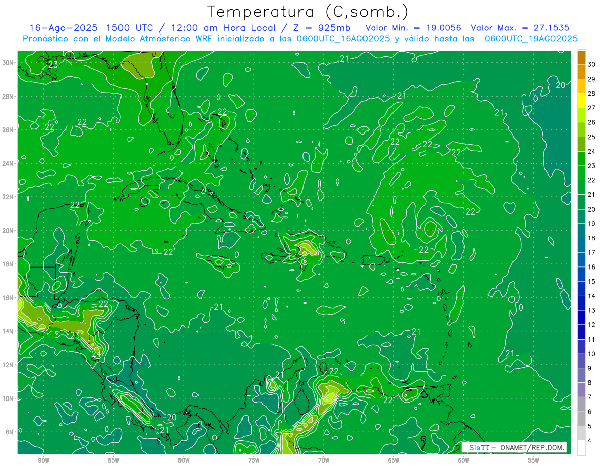The width and height of the screenshot is (605, 467).
Task: Click the 'Valor Max. = 27.1535' value
Action: (x=520, y=28)
